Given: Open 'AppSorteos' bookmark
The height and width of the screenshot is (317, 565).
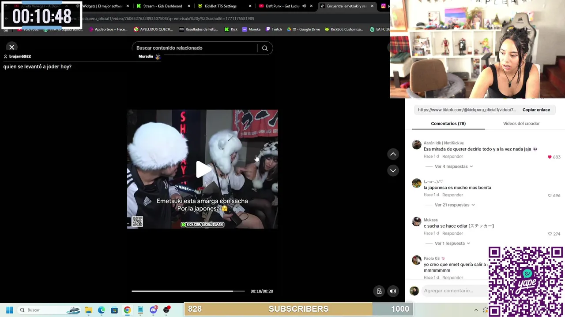Looking at the screenshot, I should [108, 29].
